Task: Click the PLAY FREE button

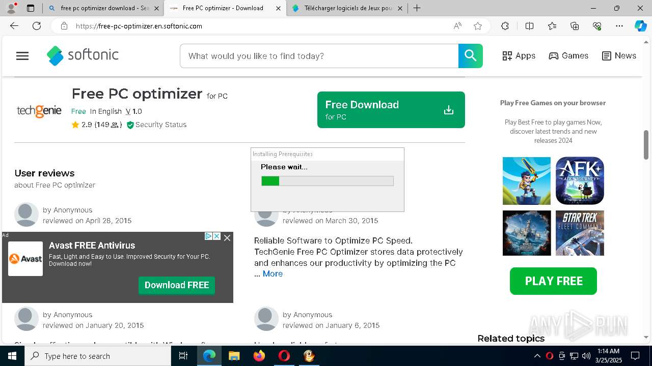Action: point(553,281)
